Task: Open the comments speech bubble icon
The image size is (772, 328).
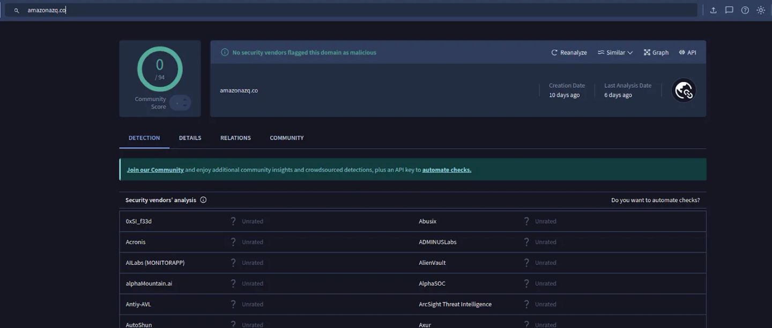Action: coord(729,10)
